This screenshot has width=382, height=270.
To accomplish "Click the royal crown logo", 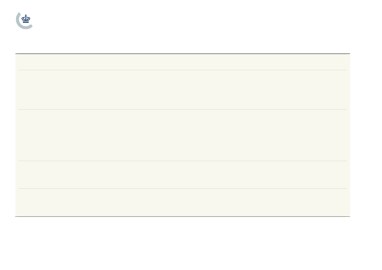I will pos(26,19).
